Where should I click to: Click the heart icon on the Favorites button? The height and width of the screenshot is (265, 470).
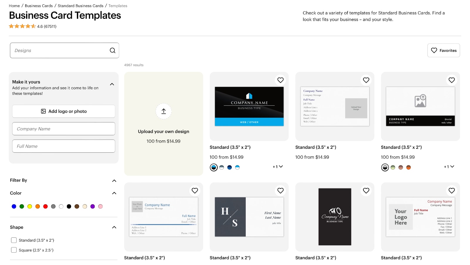[x=434, y=50]
